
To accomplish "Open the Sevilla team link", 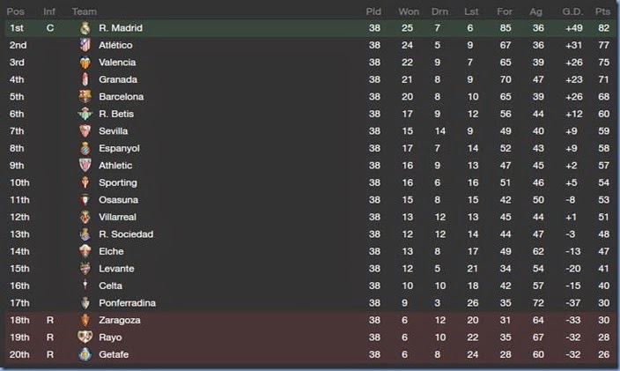I will point(114,131).
